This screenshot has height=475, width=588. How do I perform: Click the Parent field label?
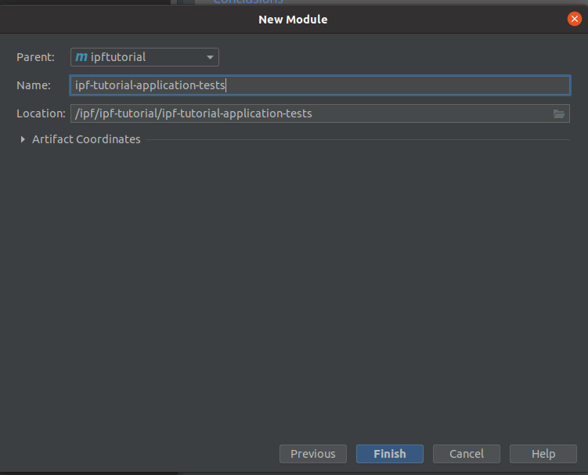pyautogui.click(x=35, y=57)
